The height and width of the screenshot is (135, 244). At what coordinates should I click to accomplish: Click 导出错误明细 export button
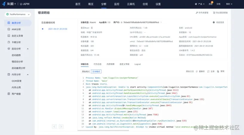pos(220,13)
